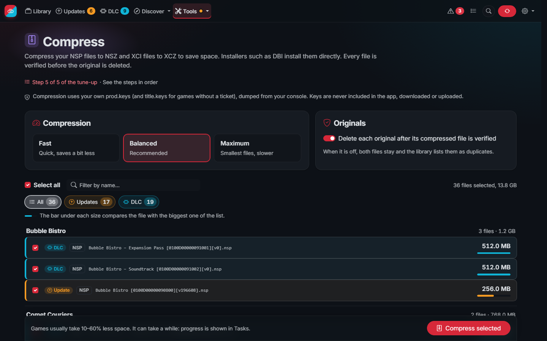Click the DLC badge on Expansion Pass row
The width and height of the screenshot is (547, 341).
(x=55, y=248)
